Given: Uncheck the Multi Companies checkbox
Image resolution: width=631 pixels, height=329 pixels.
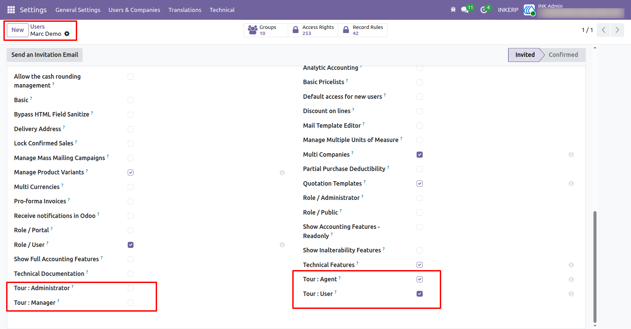Looking at the screenshot, I should click(420, 155).
